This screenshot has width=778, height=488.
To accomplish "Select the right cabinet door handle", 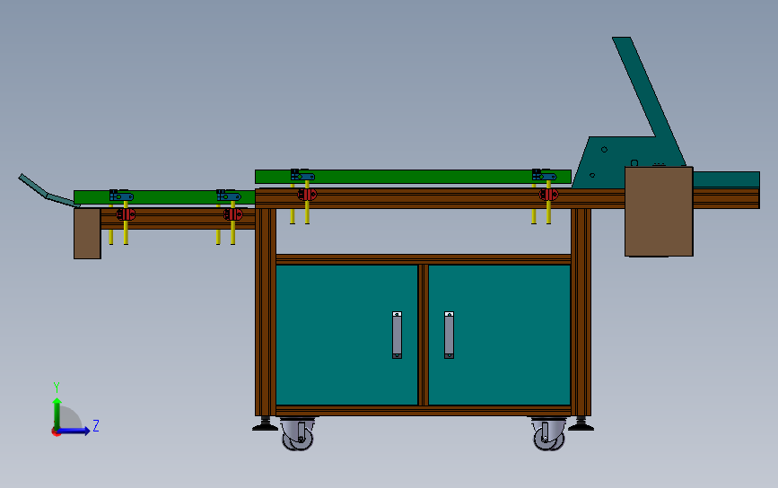I will click(x=449, y=335).
